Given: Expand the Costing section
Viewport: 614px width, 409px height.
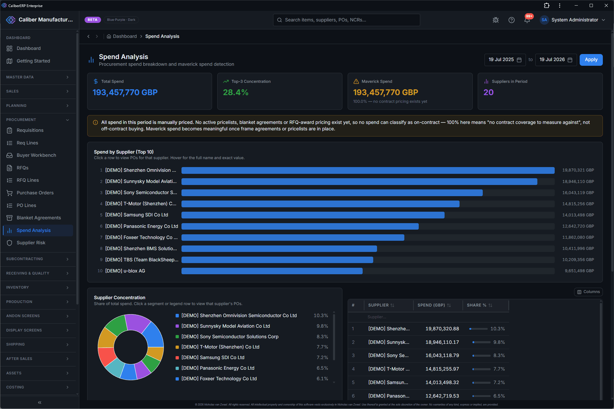Looking at the screenshot, I should coord(38,387).
